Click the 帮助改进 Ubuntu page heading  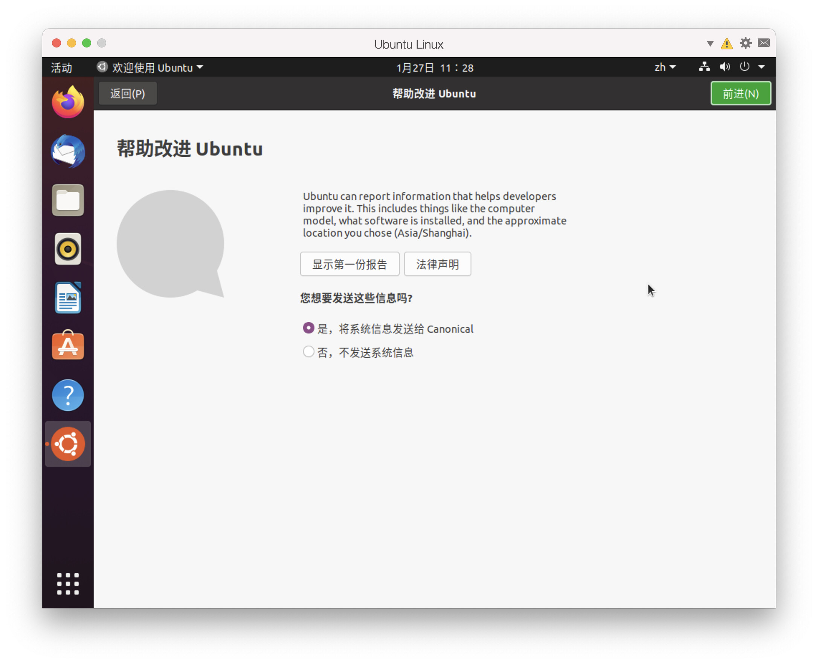190,149
